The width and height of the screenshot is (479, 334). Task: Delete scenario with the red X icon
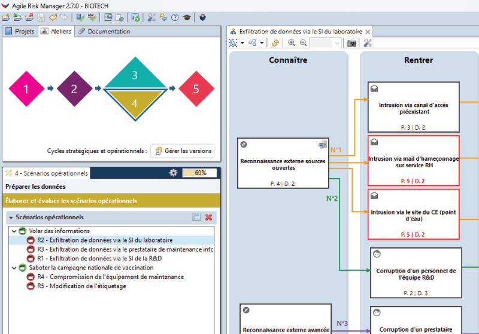pos(208,217)
